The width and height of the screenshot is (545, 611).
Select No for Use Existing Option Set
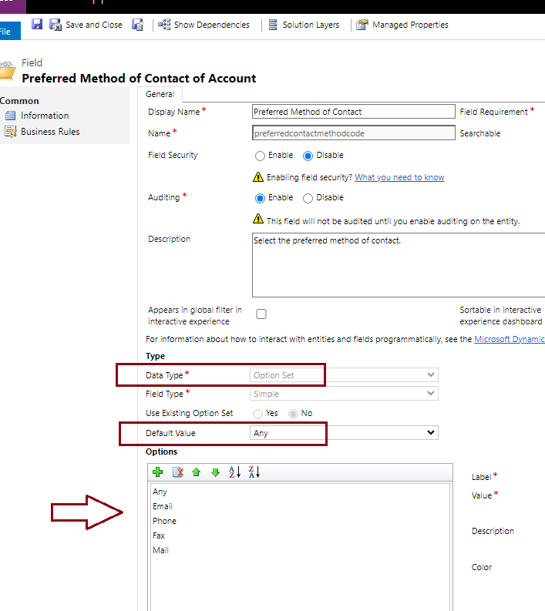pyautogui.click(x=293, y=414)
